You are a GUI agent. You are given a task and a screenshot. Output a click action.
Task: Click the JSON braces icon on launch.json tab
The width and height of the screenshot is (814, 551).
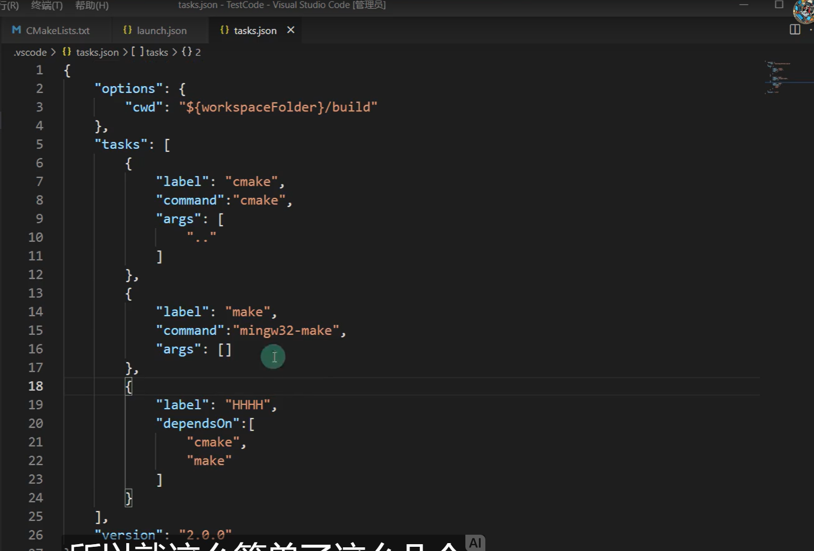127,30
